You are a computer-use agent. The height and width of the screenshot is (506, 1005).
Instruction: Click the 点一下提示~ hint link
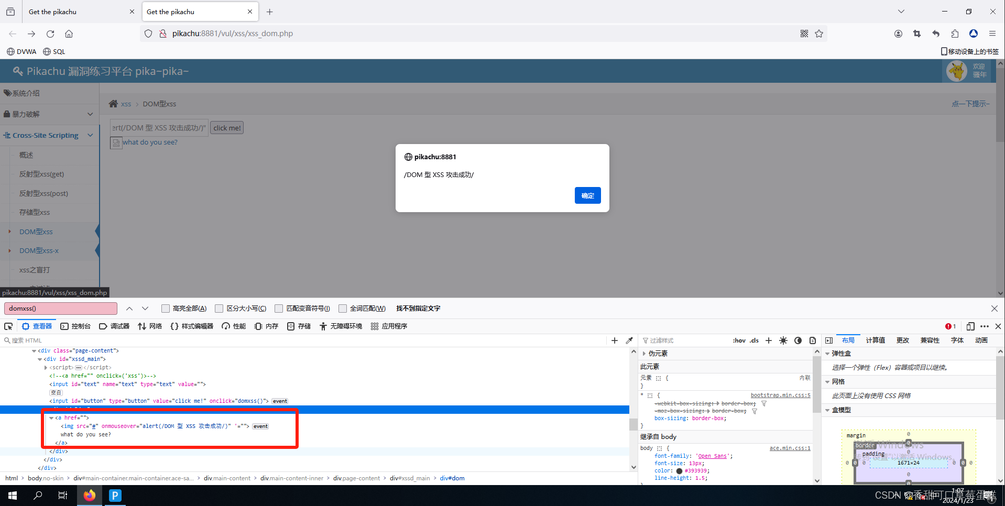tap(971, 104)
